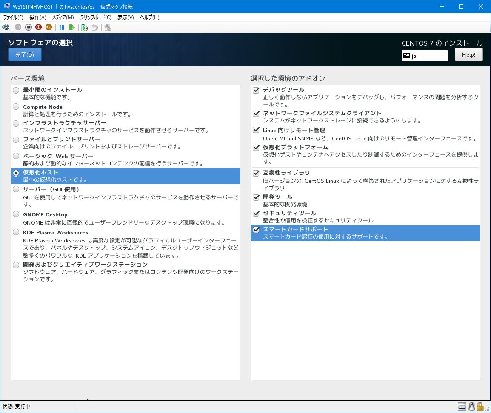The width and height of the screenshot is (491, 413).
Task: Pause the virtual machine
Action: (x=62, y=27)
